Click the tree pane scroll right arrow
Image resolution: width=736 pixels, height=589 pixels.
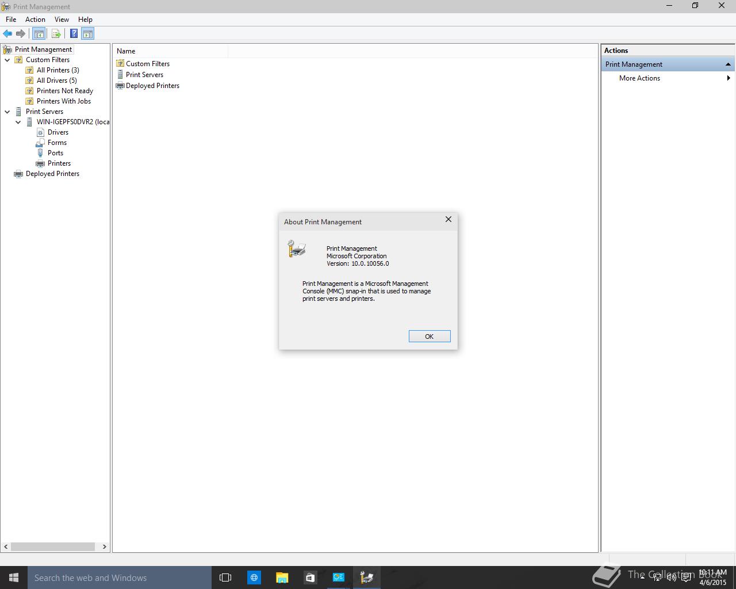(105, 546)
